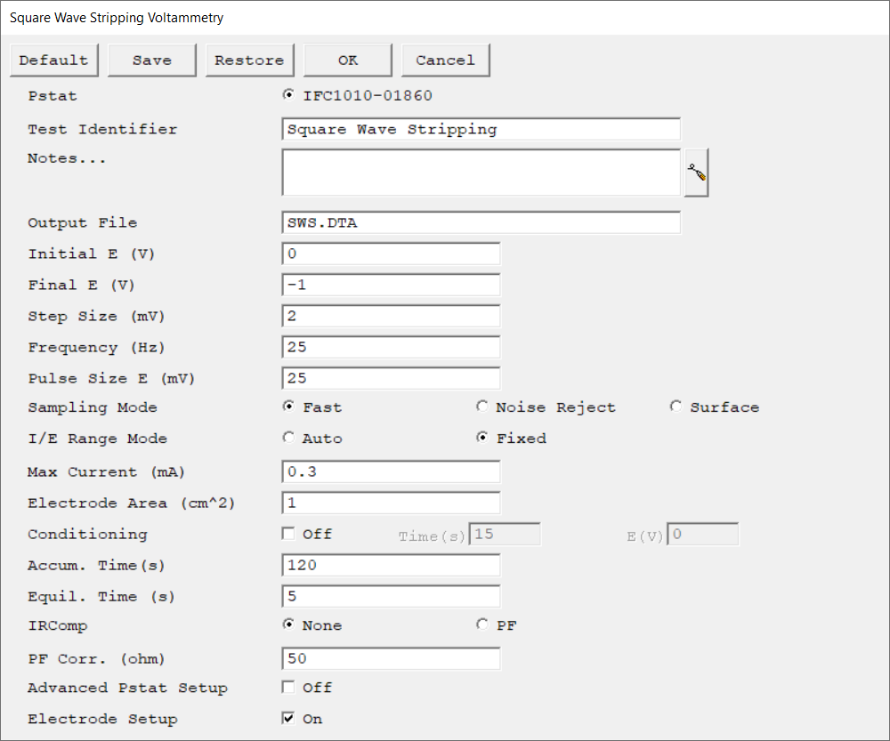890x741 pixels.
Task: Edit the Test Identifier field
Action: pos(481,129)
